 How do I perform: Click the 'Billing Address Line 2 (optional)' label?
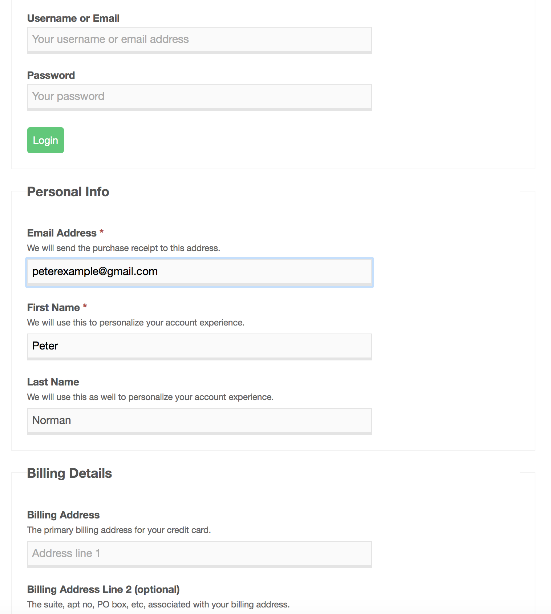pos(104,589)
